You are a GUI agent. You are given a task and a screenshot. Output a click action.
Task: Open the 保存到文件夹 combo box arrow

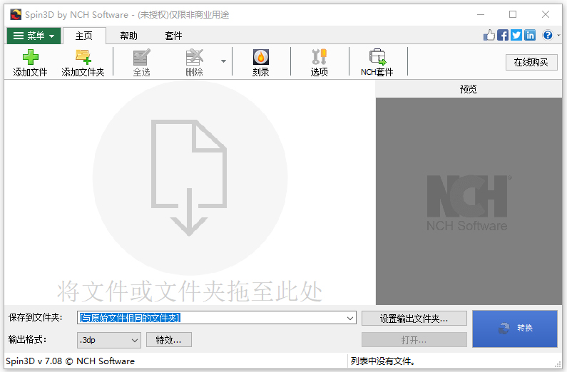click(x=350, y=318)
